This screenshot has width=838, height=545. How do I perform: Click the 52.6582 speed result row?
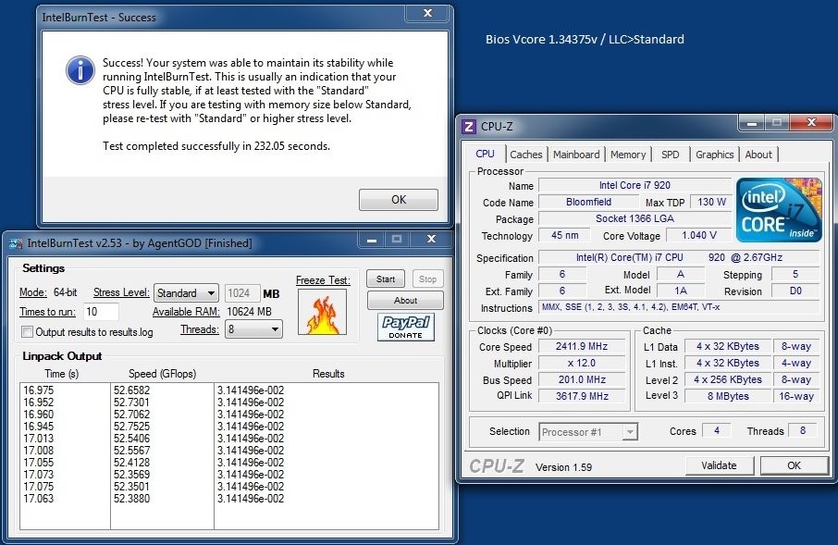click(131, 390)
